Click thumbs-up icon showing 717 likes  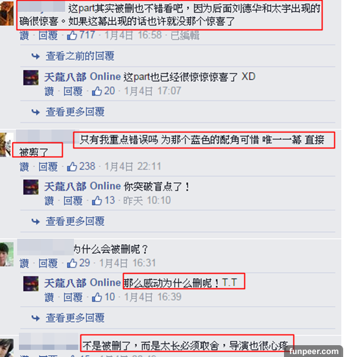click(x=72, y=35)
